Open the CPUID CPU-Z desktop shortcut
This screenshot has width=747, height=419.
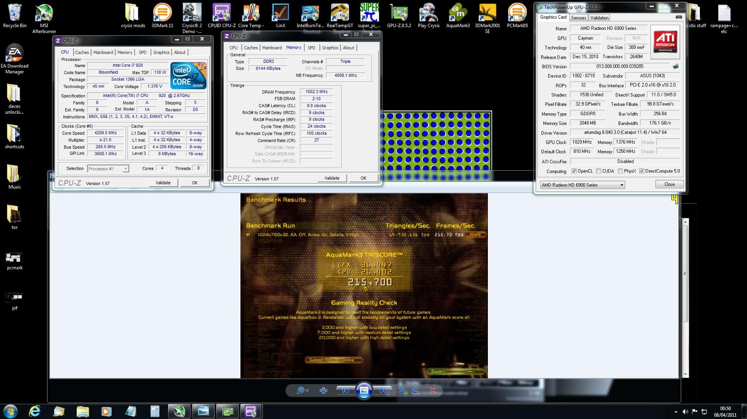pos(221,15)
